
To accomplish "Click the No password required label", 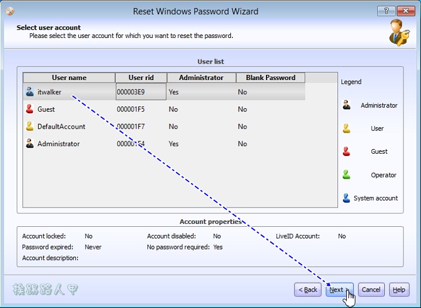I will [x=178, y=247].
